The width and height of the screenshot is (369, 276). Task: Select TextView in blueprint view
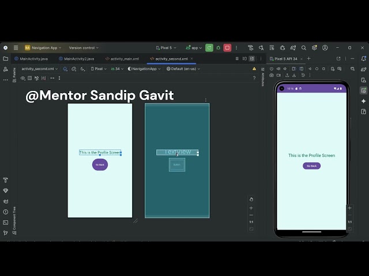(x=177, y=152)
